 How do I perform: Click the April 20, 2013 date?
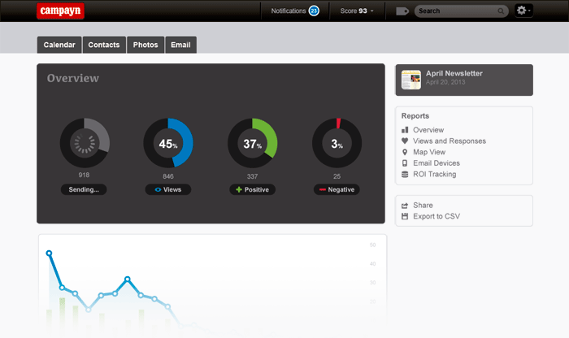tap(445, 82)
